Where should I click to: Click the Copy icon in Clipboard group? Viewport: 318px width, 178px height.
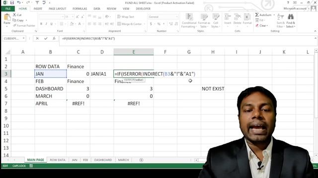point(14,20)
